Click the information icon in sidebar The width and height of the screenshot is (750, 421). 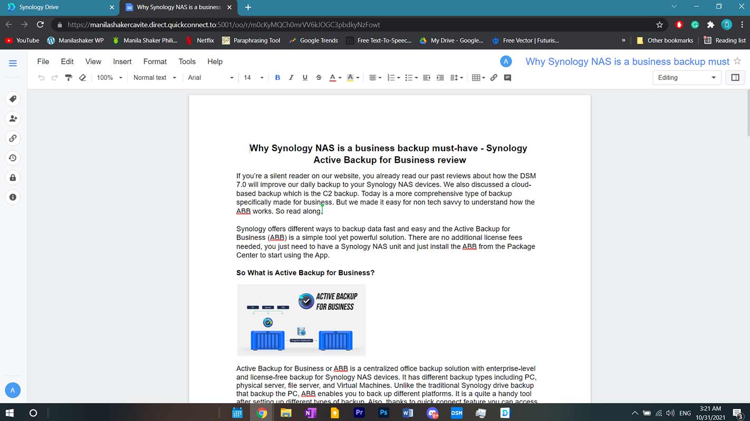click(x=13, y=197)
